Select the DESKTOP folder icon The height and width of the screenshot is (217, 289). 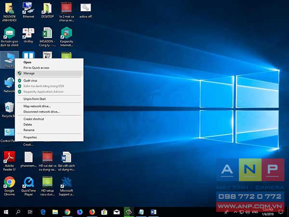click(x=47, y=10)
